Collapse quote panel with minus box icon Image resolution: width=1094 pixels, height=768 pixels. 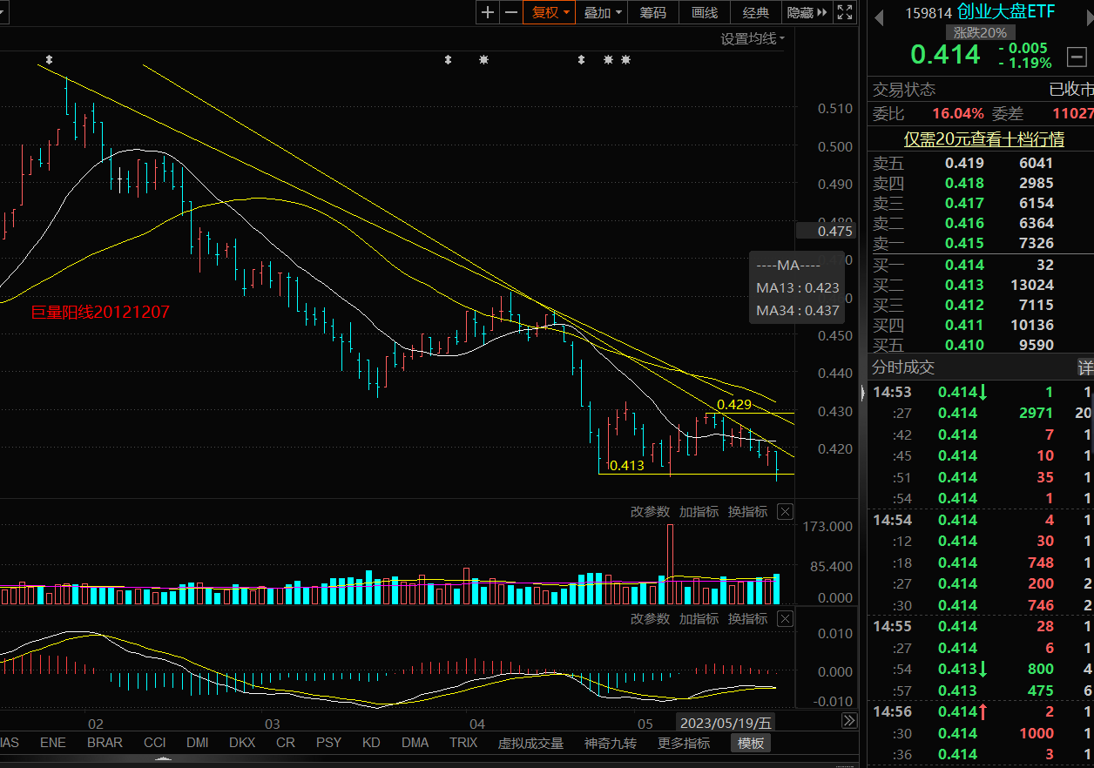pos(1076,57)
